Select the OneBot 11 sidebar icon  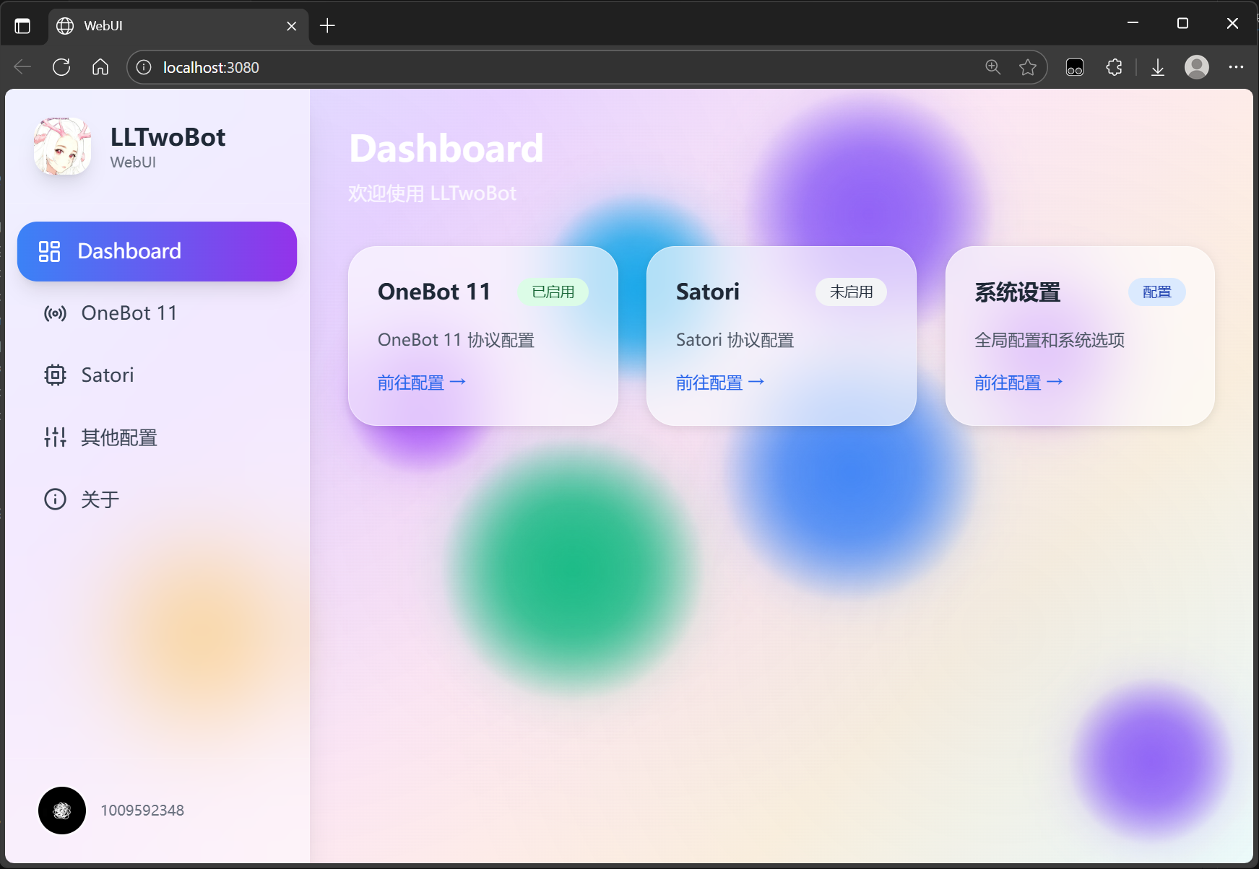click(55, 313)
